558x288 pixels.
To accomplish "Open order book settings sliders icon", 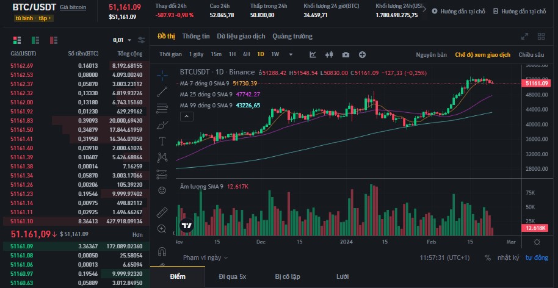I will [x=141, y=40].
